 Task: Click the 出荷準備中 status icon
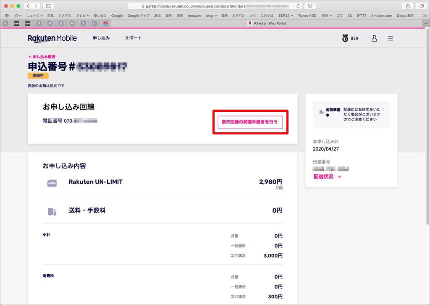(321, 112)
